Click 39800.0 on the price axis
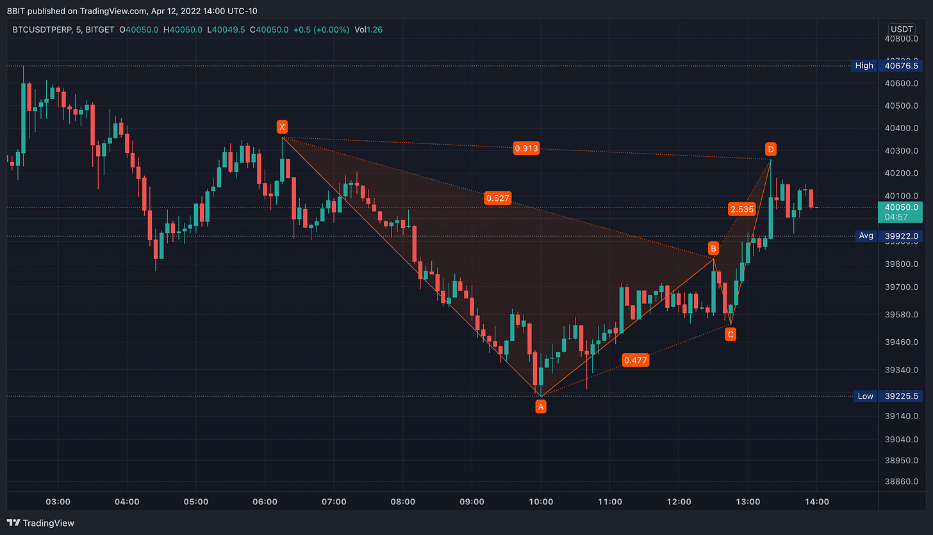Screen dimensions: 933x535 click(901, 264)
